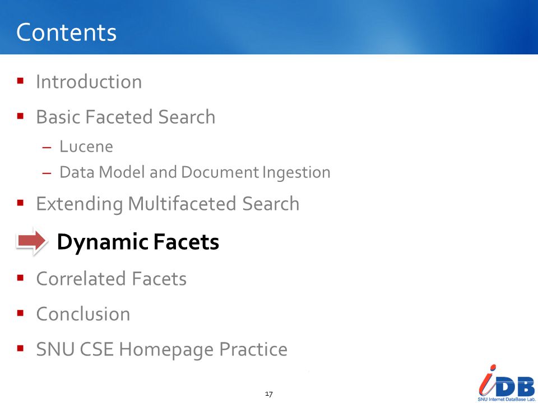The height and width of the screenshot is (403, 538).
Task: Click the slide number 17
Action: [x=269, y=393]
